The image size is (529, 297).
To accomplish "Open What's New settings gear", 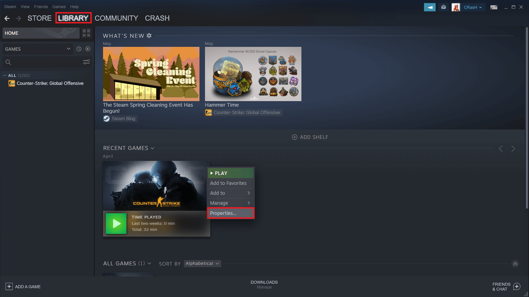I will pyautogui.click(x=149, y=36).
